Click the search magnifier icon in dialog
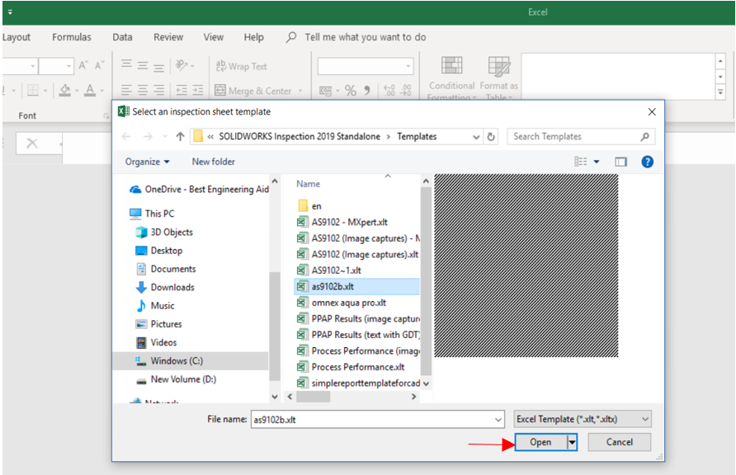This screenshot has width=736, height=475. coord(645,136)
